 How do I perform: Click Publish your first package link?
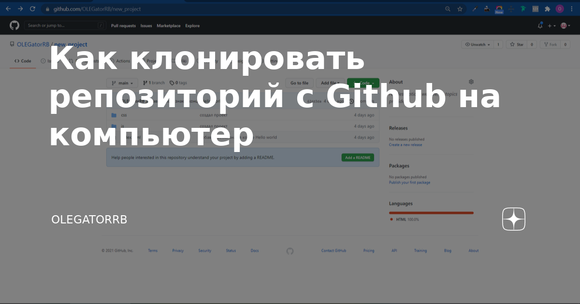point(409,182)
